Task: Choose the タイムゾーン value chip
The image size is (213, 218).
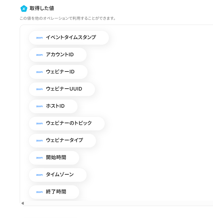Action: 58,175
